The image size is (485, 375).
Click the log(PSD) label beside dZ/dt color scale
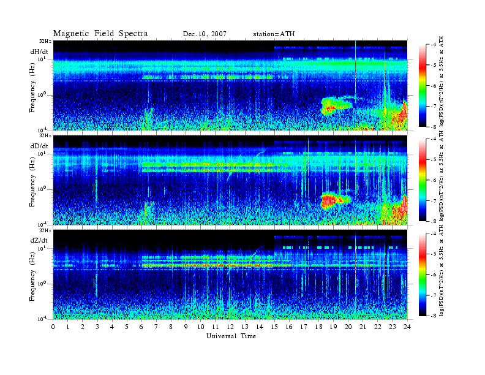click(442, 271)
